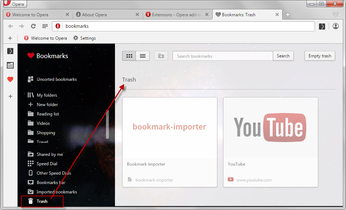Viewport: 346px width, 210px height.
Task: Switch to thumbnail grid view
Action: [x=129, y=56]
